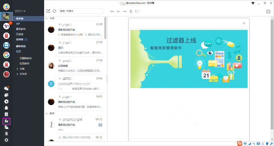
Task: Star the 09-21 email with preview nice
Action: [60, 120]
